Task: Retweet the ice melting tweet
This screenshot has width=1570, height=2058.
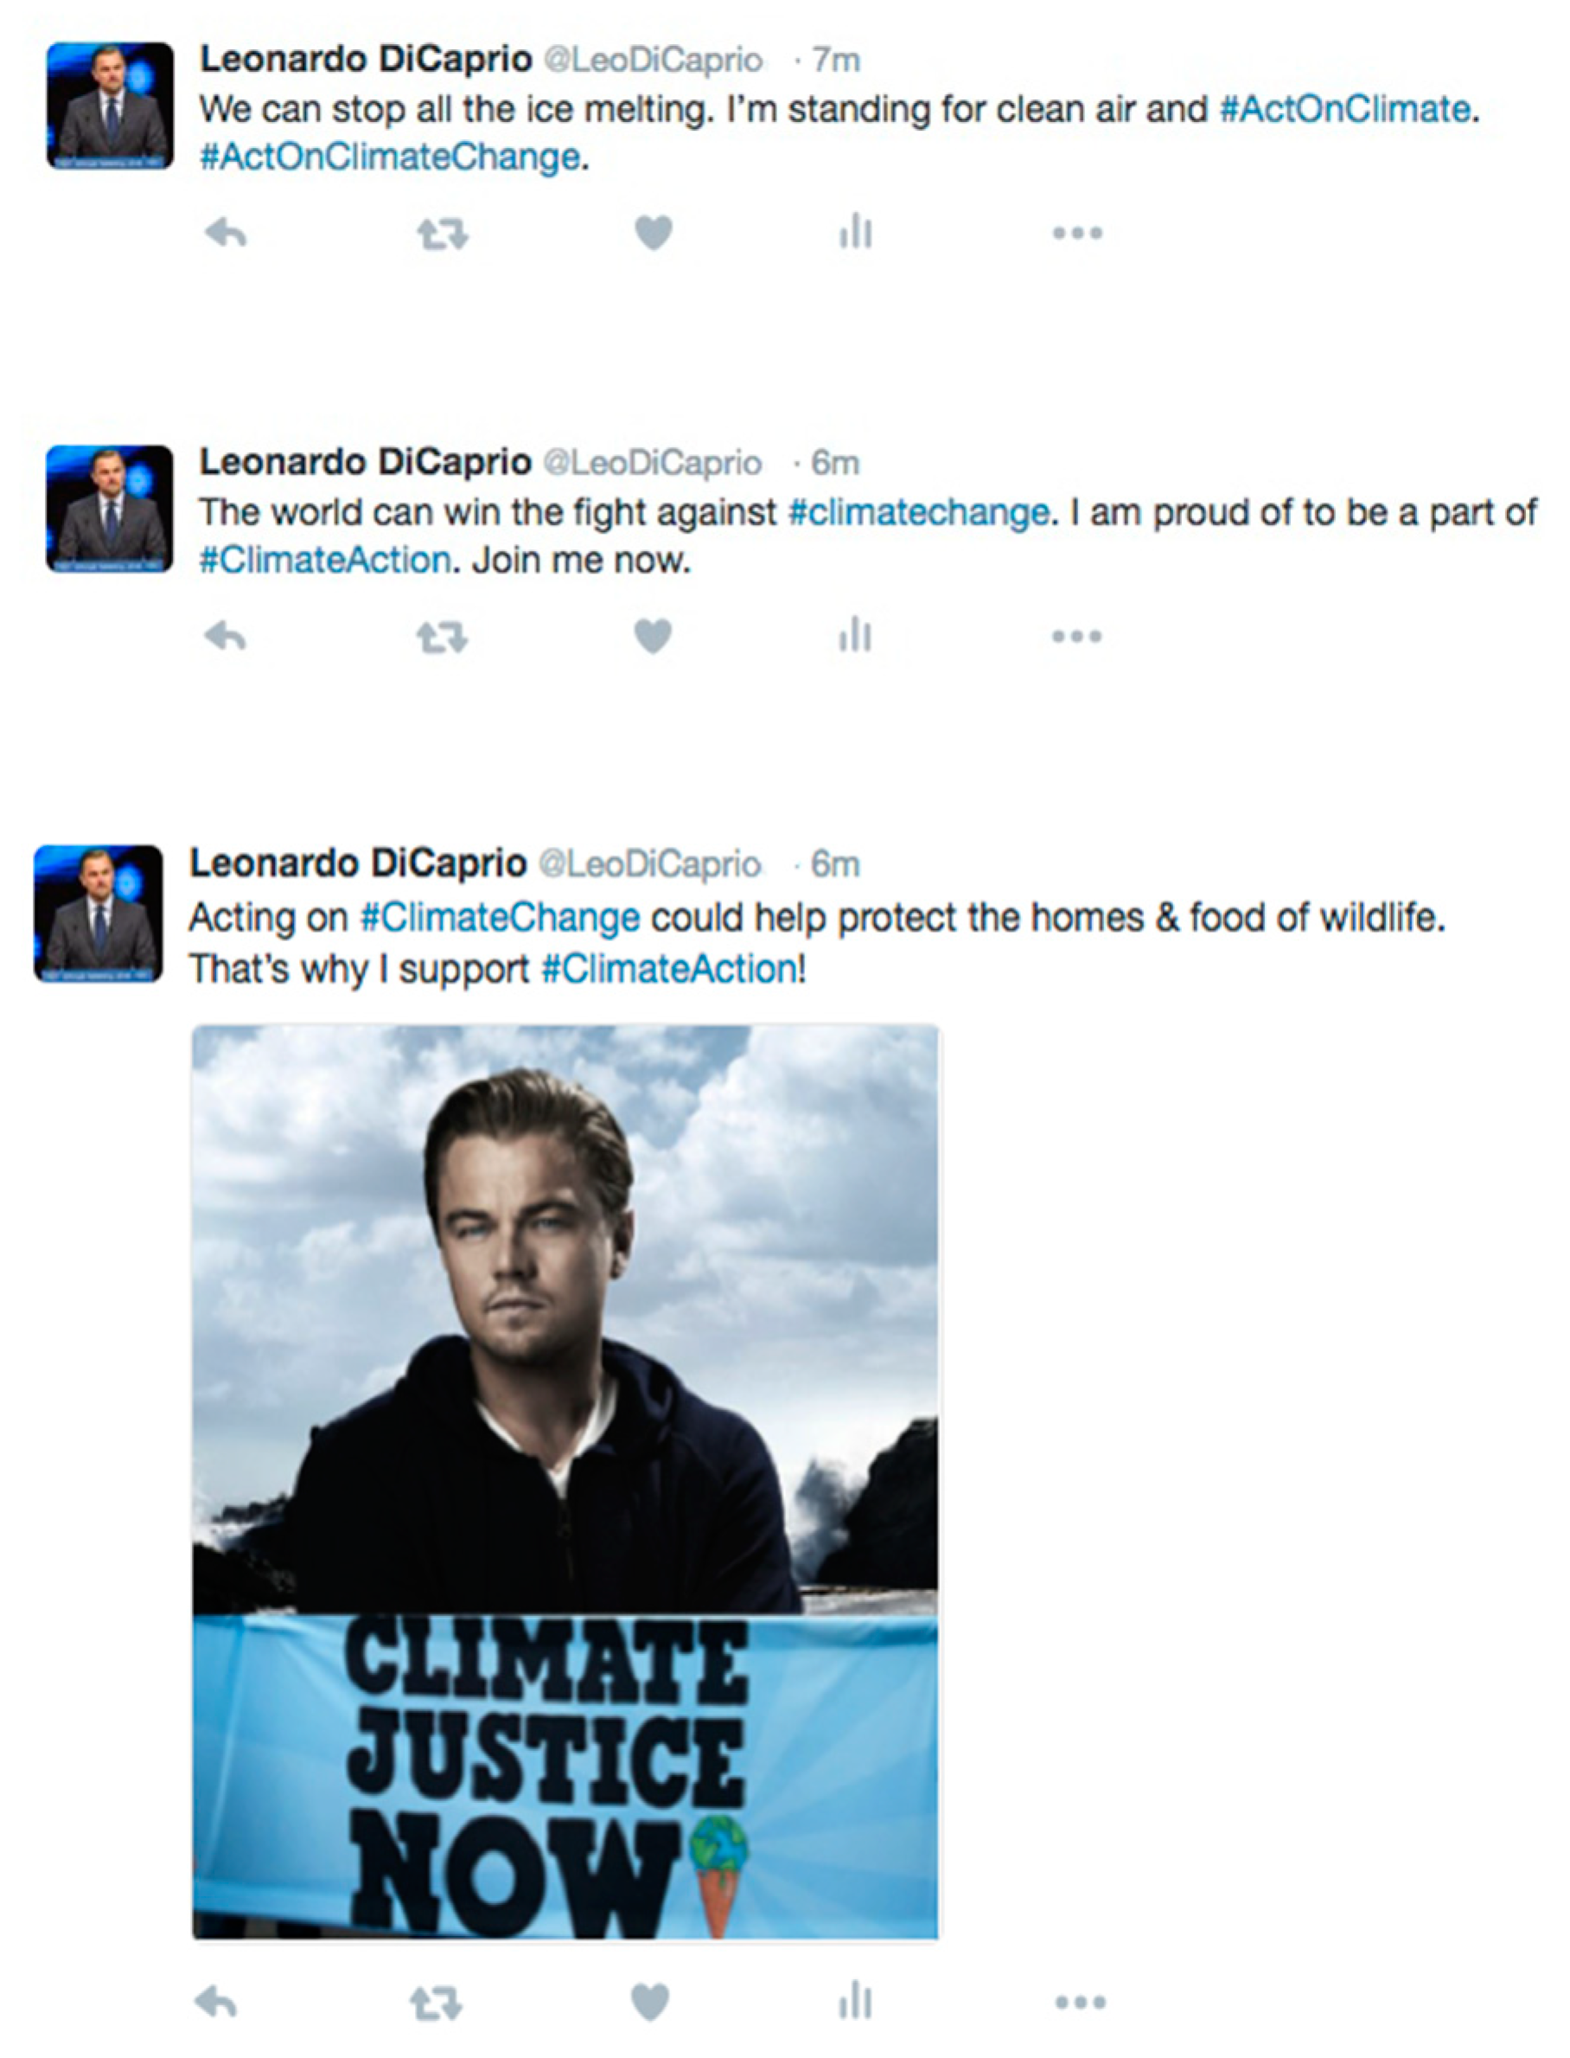Action: pos(442,233)
